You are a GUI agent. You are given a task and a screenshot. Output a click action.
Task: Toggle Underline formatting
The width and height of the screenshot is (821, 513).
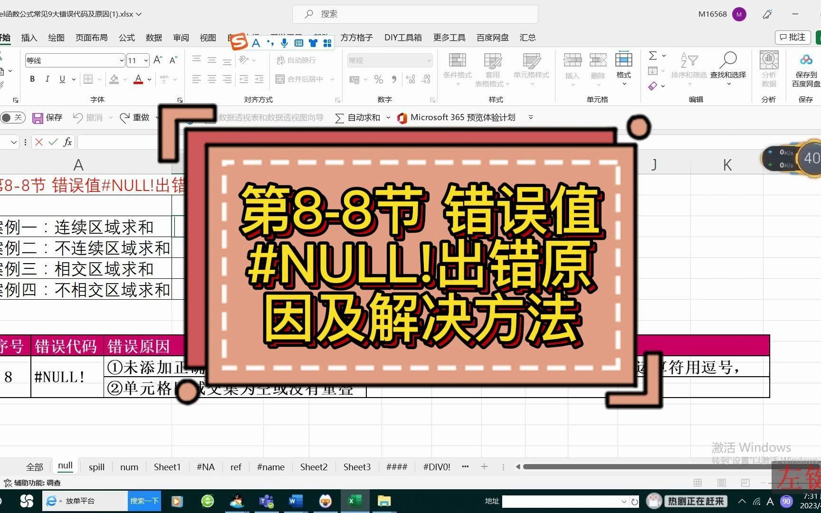click(x=62, y=79)
